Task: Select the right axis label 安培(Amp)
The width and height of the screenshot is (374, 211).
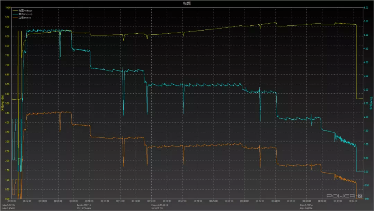Action: tap(371, 103)
